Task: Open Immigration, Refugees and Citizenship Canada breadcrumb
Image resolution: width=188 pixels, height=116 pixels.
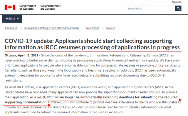Action: pyautogui.click(x=52, y=28)
